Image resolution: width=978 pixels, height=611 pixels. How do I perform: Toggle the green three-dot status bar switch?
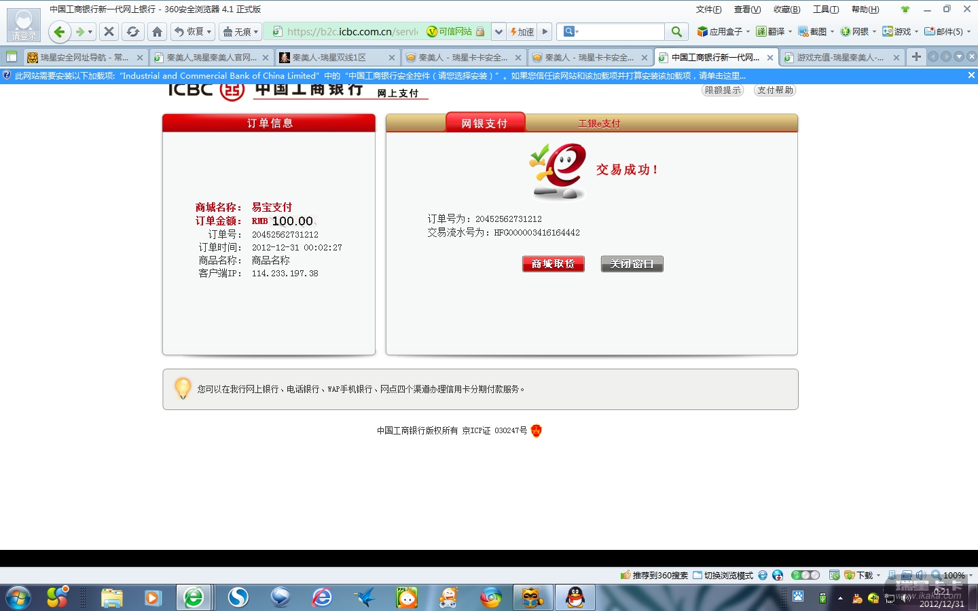click(x=805, y=575)
